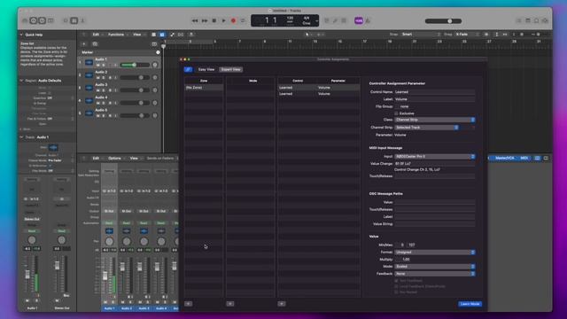Click the purple Count-in 1234 button

pos(358,20)
